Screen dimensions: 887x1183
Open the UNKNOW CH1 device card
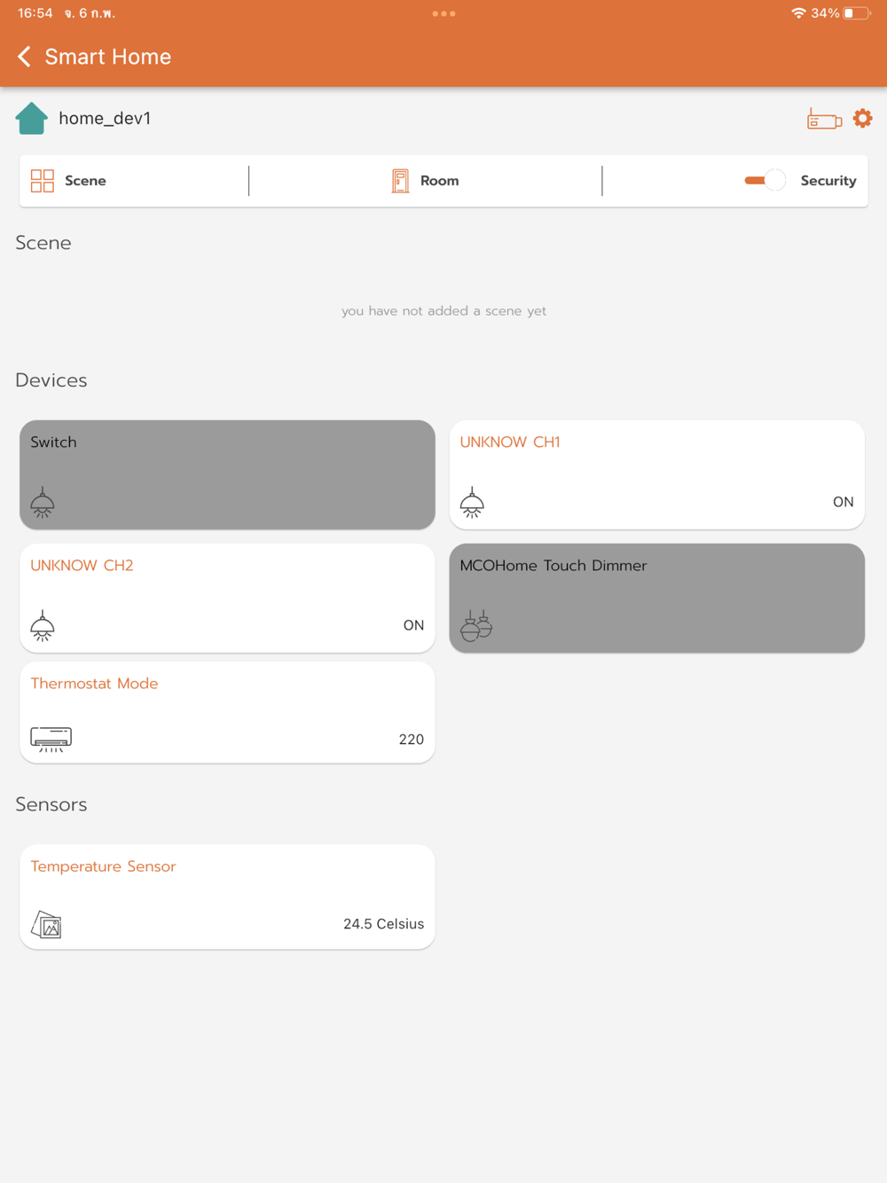pos(656,474)
